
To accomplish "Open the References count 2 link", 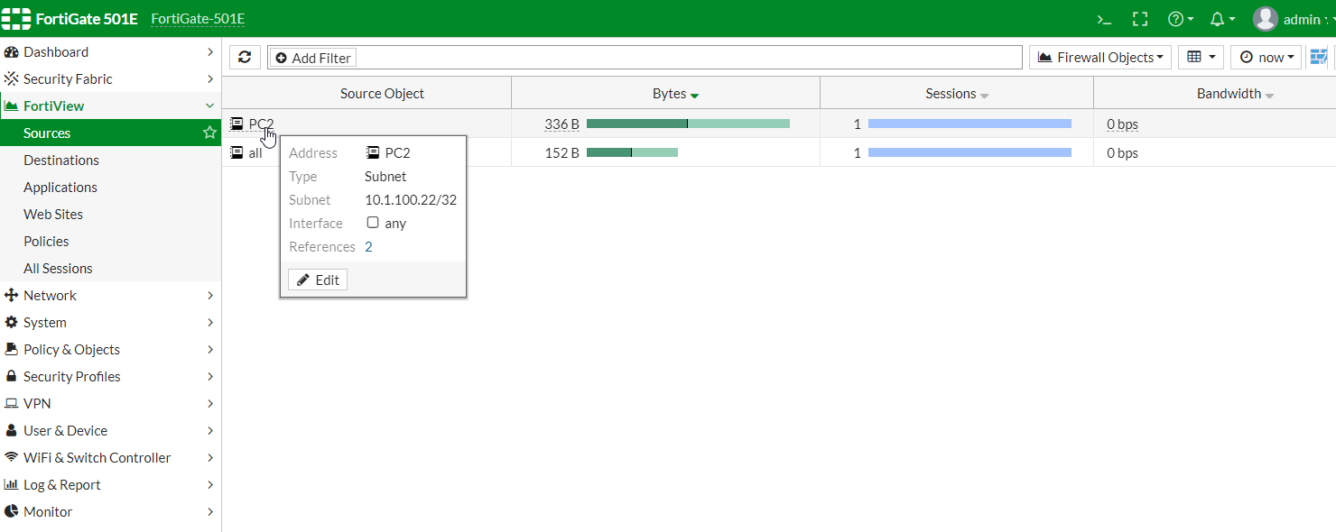I will click(x=368, y=246).
